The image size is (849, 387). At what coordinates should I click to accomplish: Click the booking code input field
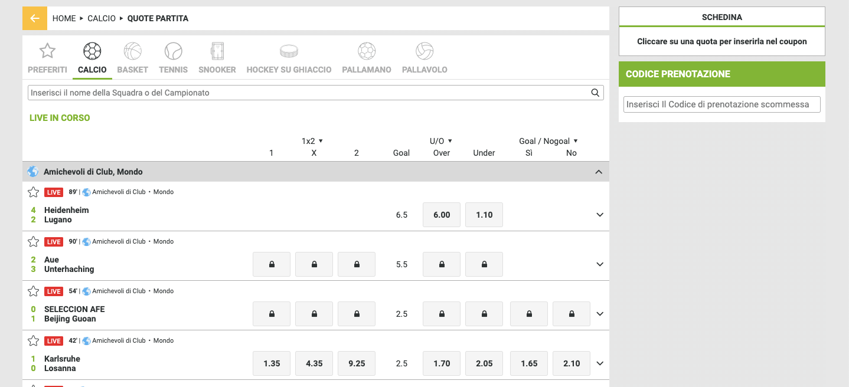tap(721, 104)
